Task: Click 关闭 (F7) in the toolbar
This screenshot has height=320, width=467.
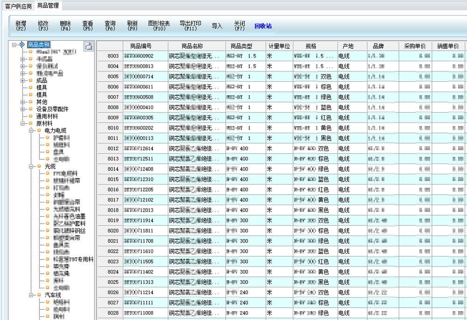Action: (239, 26)
